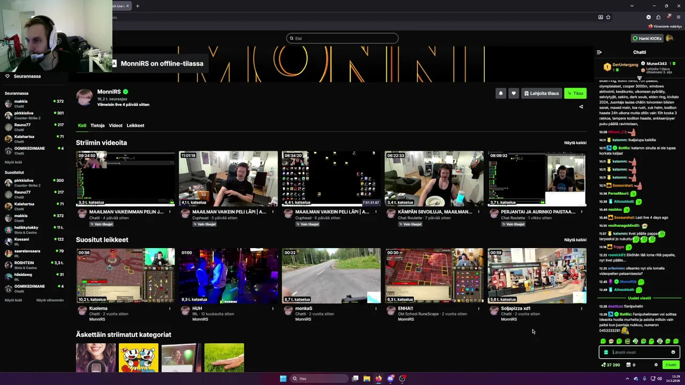Click the volume icon in system tray
The image size is (685, 385).
[660, 379]
